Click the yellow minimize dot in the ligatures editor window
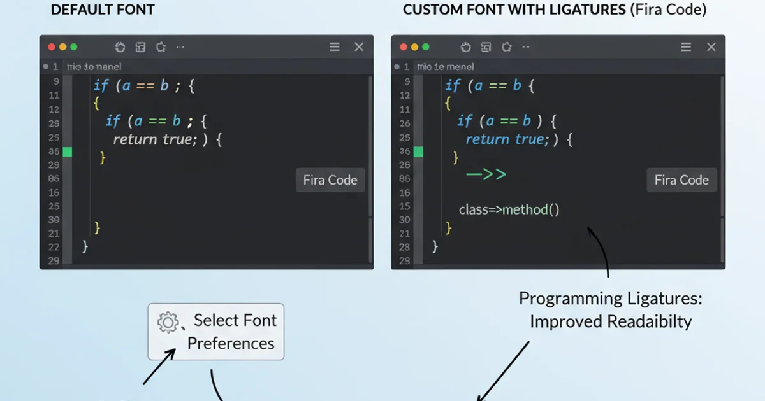The image size is (765, 401). pos(414,47)
